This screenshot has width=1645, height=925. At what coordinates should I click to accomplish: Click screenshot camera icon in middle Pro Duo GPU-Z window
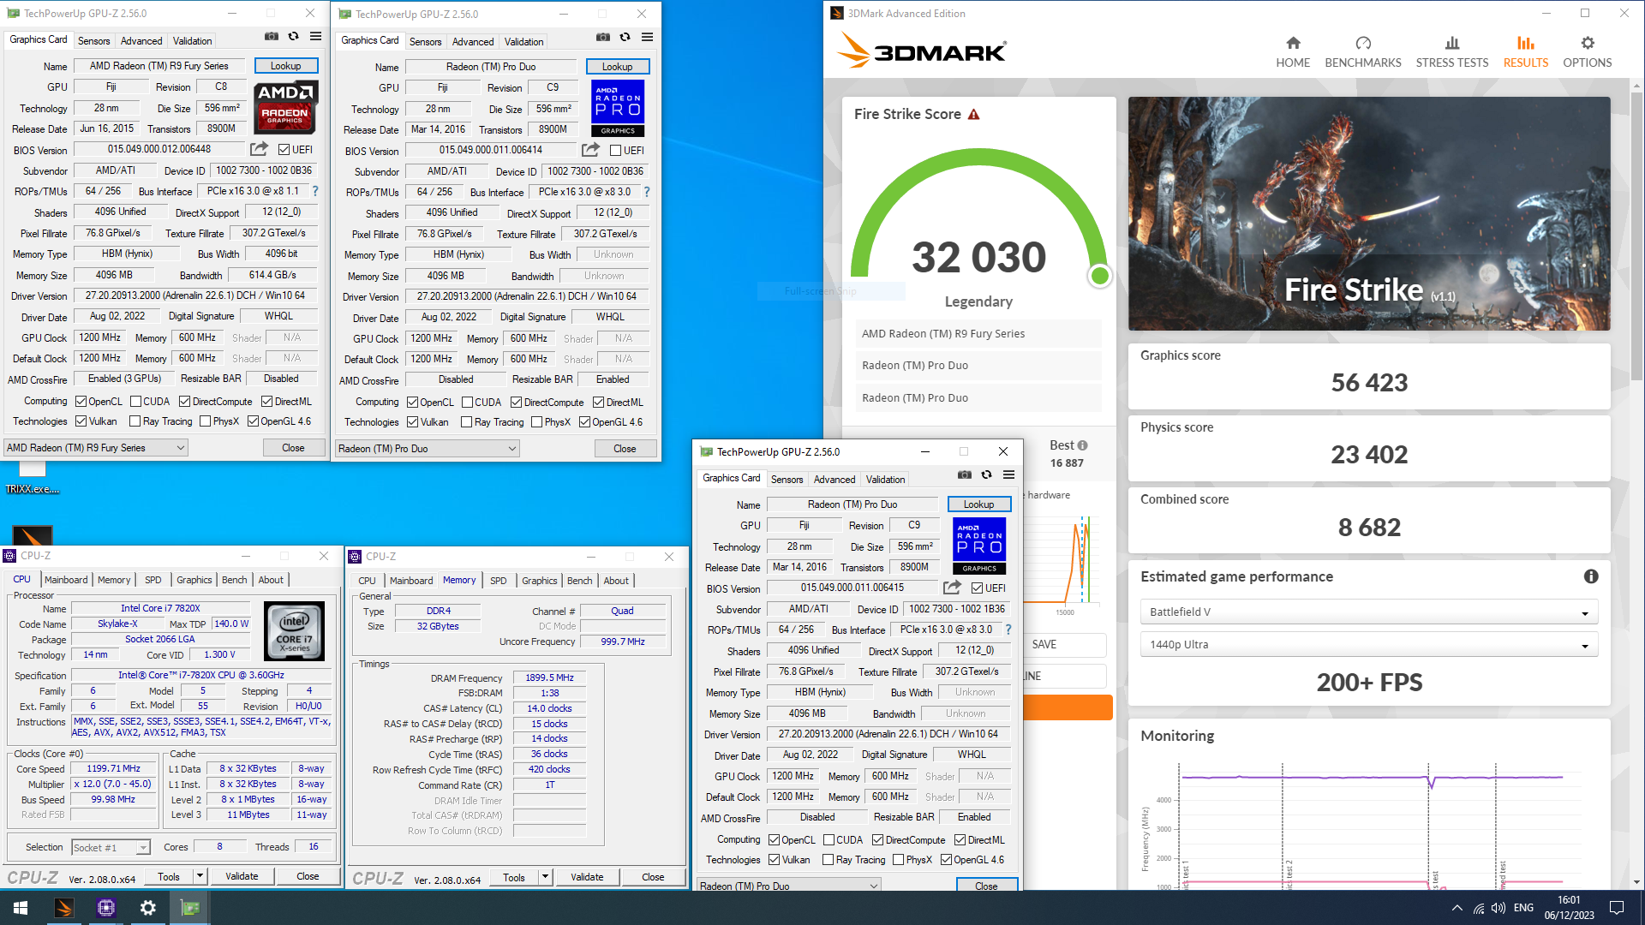tap(603, 38)
